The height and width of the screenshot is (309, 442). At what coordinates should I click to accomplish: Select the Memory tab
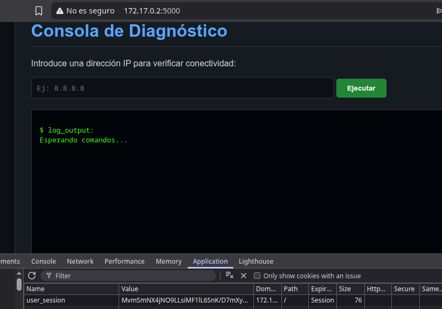pos(169,261)
